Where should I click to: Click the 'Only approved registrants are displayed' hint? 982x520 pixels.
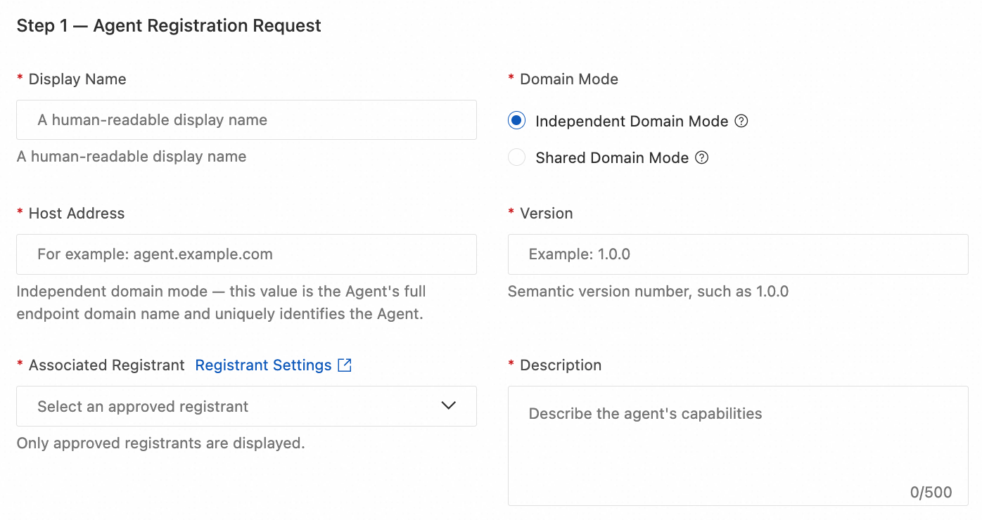160,443
